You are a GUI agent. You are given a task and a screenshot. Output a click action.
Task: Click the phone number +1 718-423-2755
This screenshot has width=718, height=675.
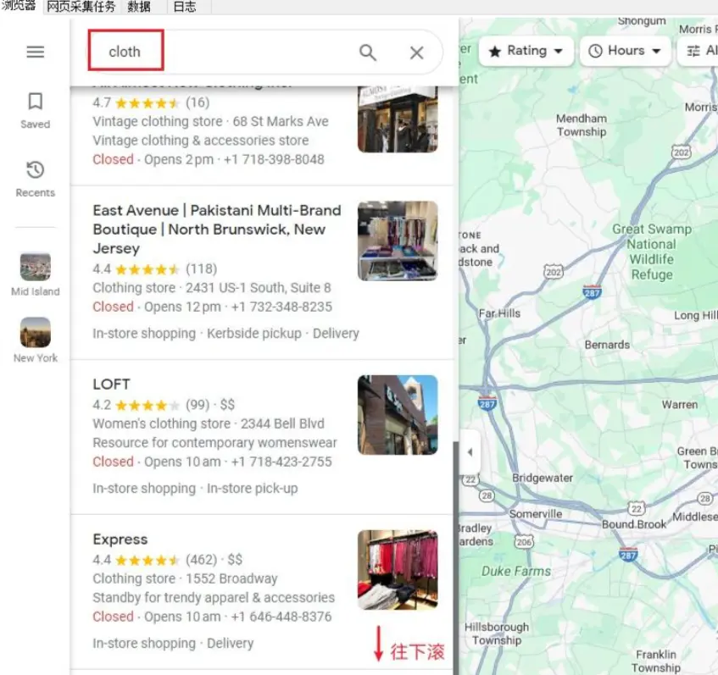click(x=281, y=462)
